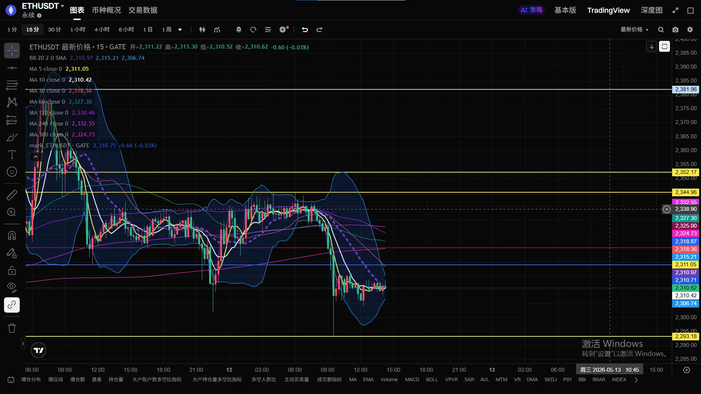Select the TradingView chart mode
Image resolution: width=701 pixels, height=394 pixels.
pyautogui.click(x=608, y=10)
